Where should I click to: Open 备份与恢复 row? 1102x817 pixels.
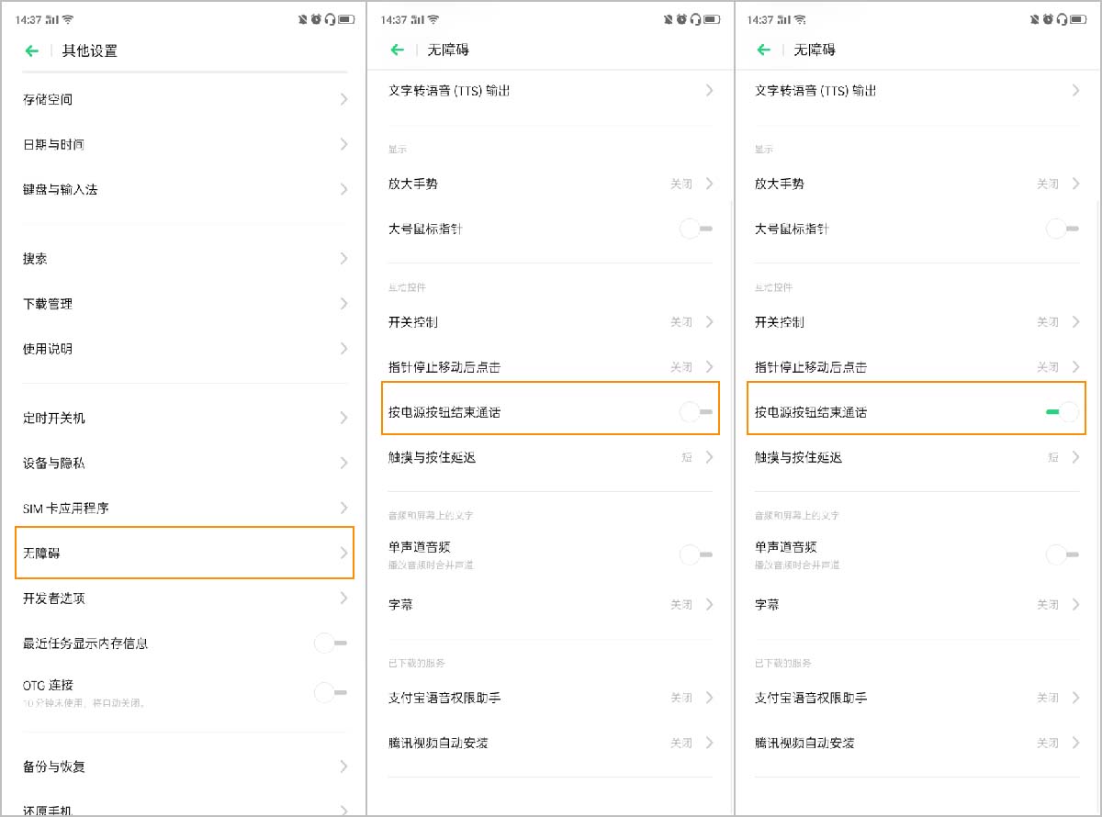[x=184, y=767]
